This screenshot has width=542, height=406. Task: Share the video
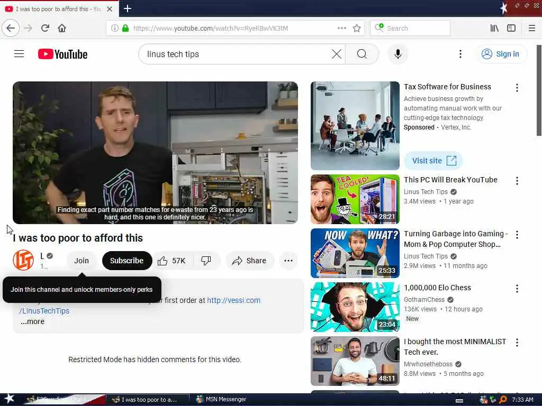(250, 261)
